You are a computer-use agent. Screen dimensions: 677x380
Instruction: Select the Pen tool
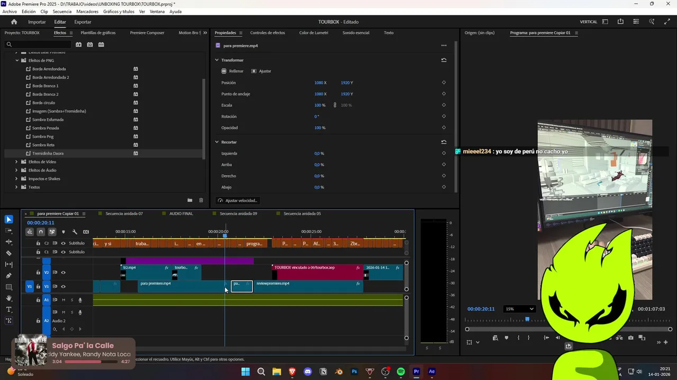tap(8, 275)
